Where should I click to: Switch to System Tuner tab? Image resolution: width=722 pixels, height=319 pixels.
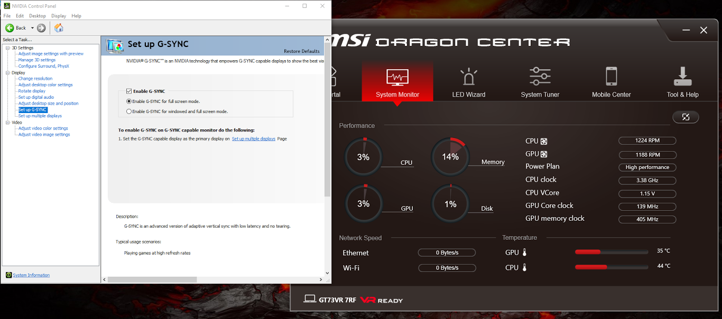coord(540,81)
